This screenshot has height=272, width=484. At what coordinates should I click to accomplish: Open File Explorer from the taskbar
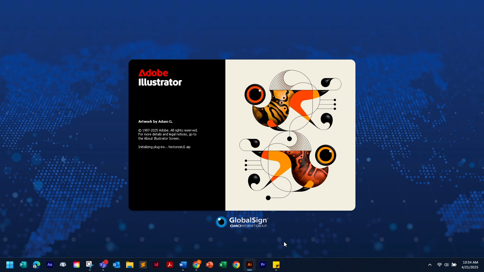[129, 265]
